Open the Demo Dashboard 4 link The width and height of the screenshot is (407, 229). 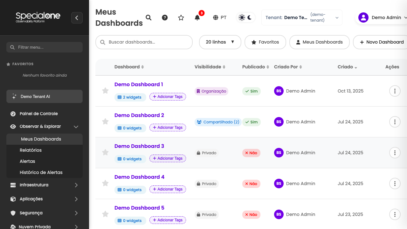[139, 177]
